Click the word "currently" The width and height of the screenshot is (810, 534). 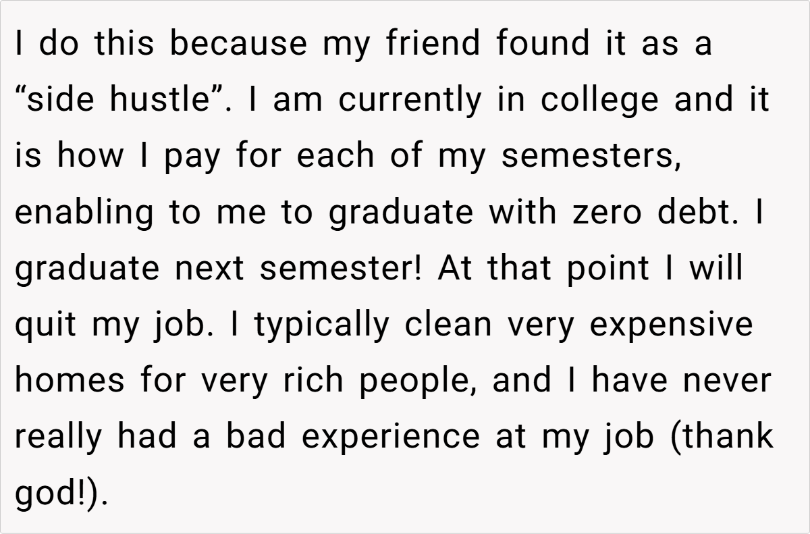tap(410, 101)
